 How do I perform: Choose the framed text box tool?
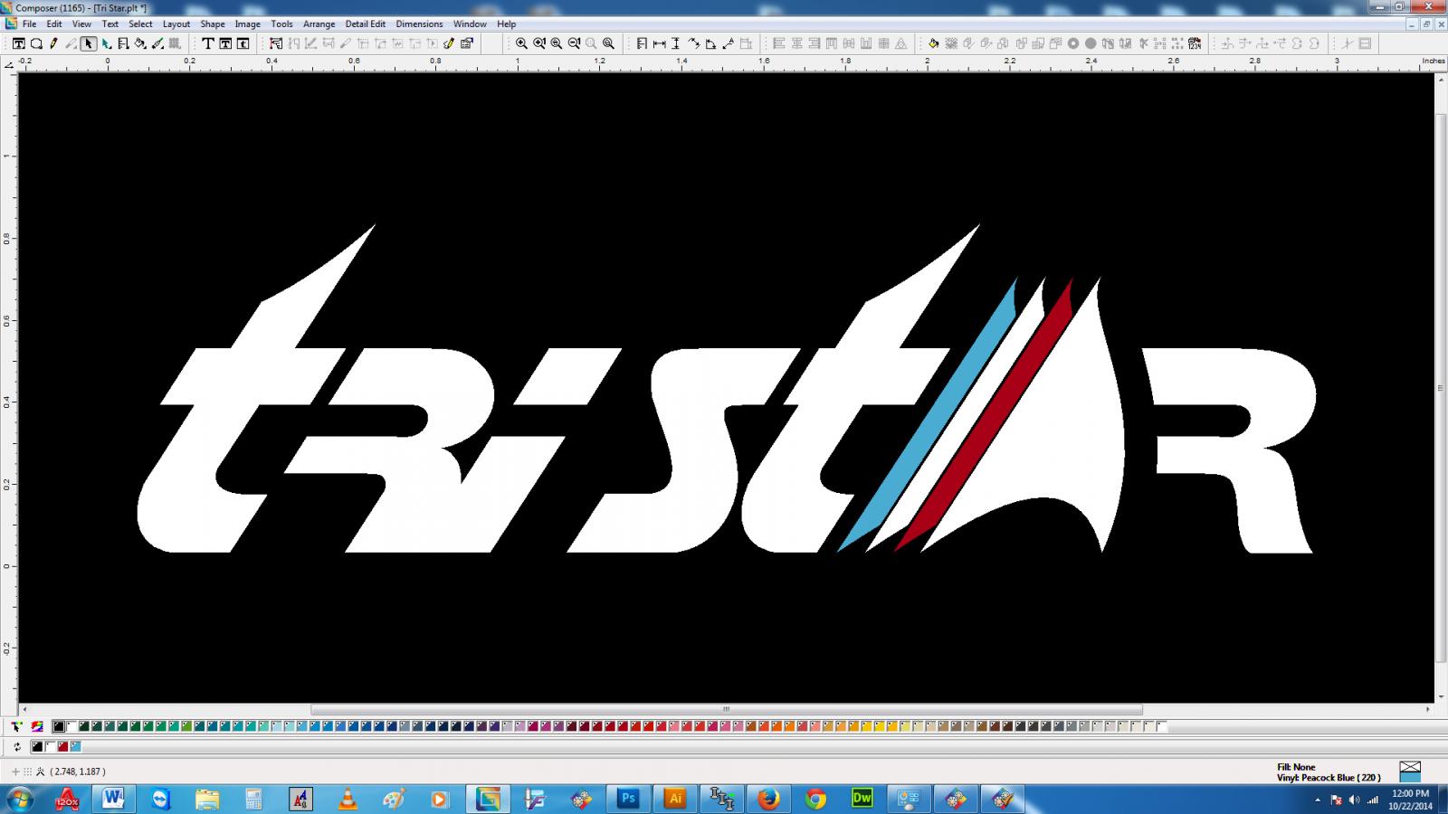tap(225, 43)
